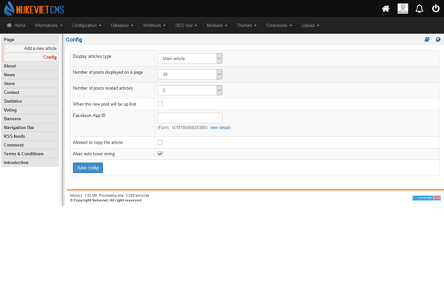Expand Number of posts displayed on a page dropdown

click(x=189, y=74)
